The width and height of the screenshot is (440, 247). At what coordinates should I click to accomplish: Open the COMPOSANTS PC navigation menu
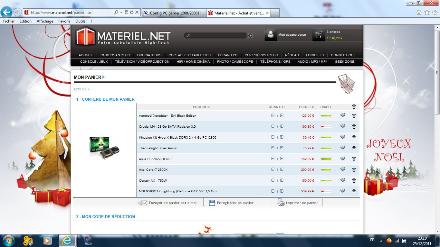115,55
